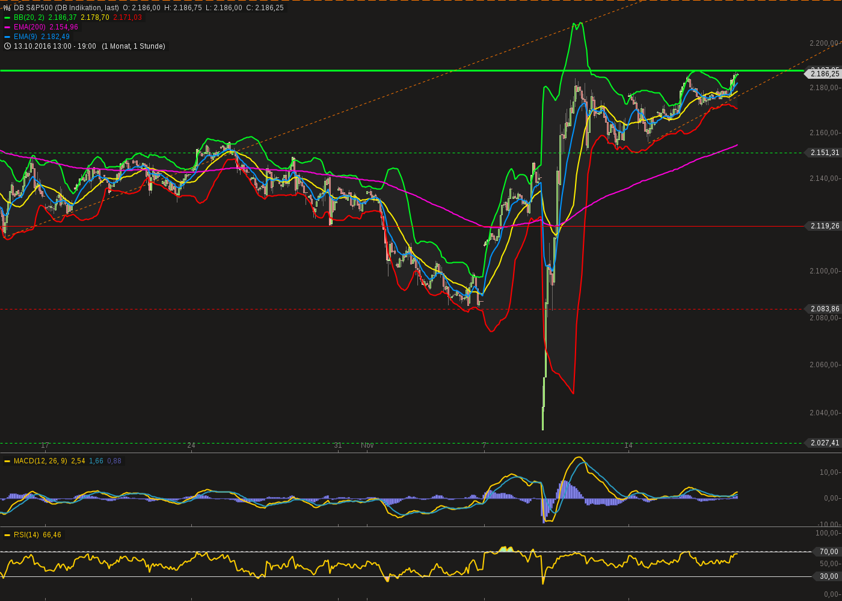Viewport: 842px width, 601px height.
Task: Click the date axis label 7
Action: click(484, 445)
